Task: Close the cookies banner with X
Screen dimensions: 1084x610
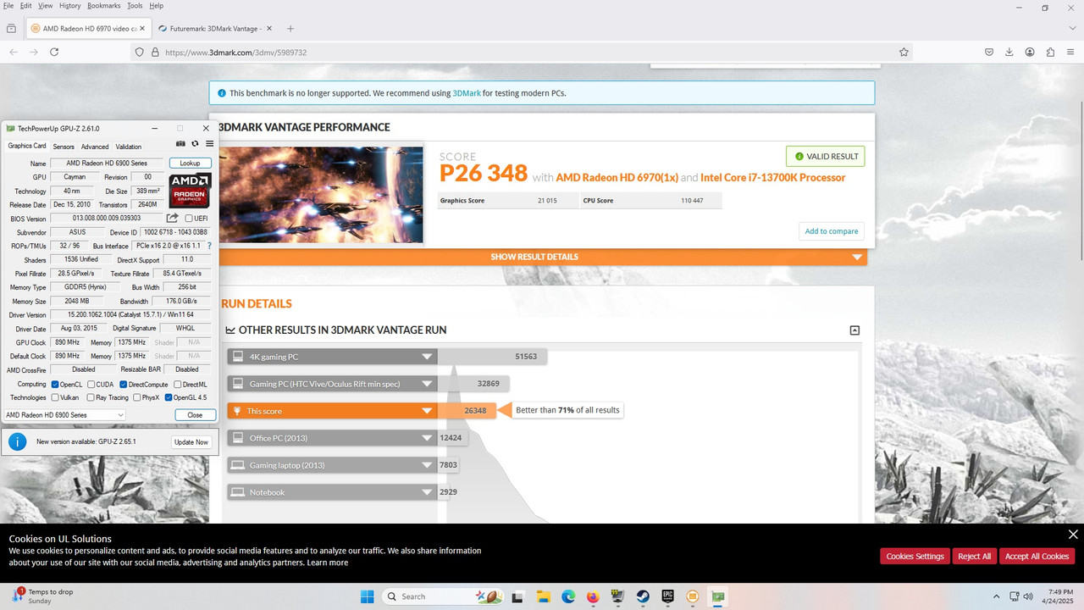Action: point(1073,535)
